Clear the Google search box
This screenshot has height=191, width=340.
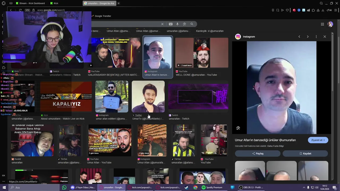tap(162, 24)
